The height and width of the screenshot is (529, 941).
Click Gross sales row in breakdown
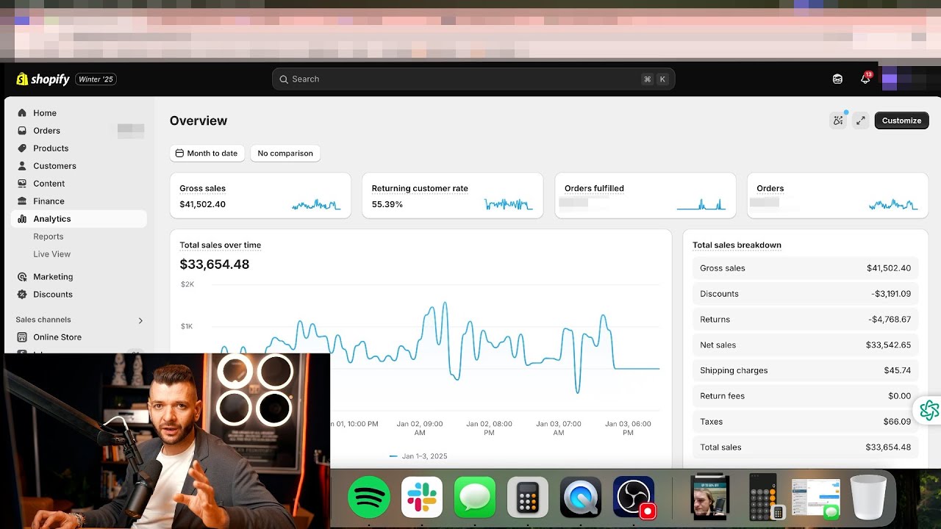(806, 268)
